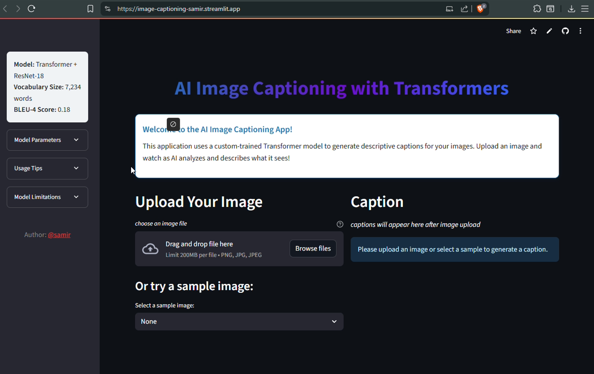This screenshot has width=594, height=374.
Task: Open the sample image dropdown showing None
Action: [x=239, y=322]
